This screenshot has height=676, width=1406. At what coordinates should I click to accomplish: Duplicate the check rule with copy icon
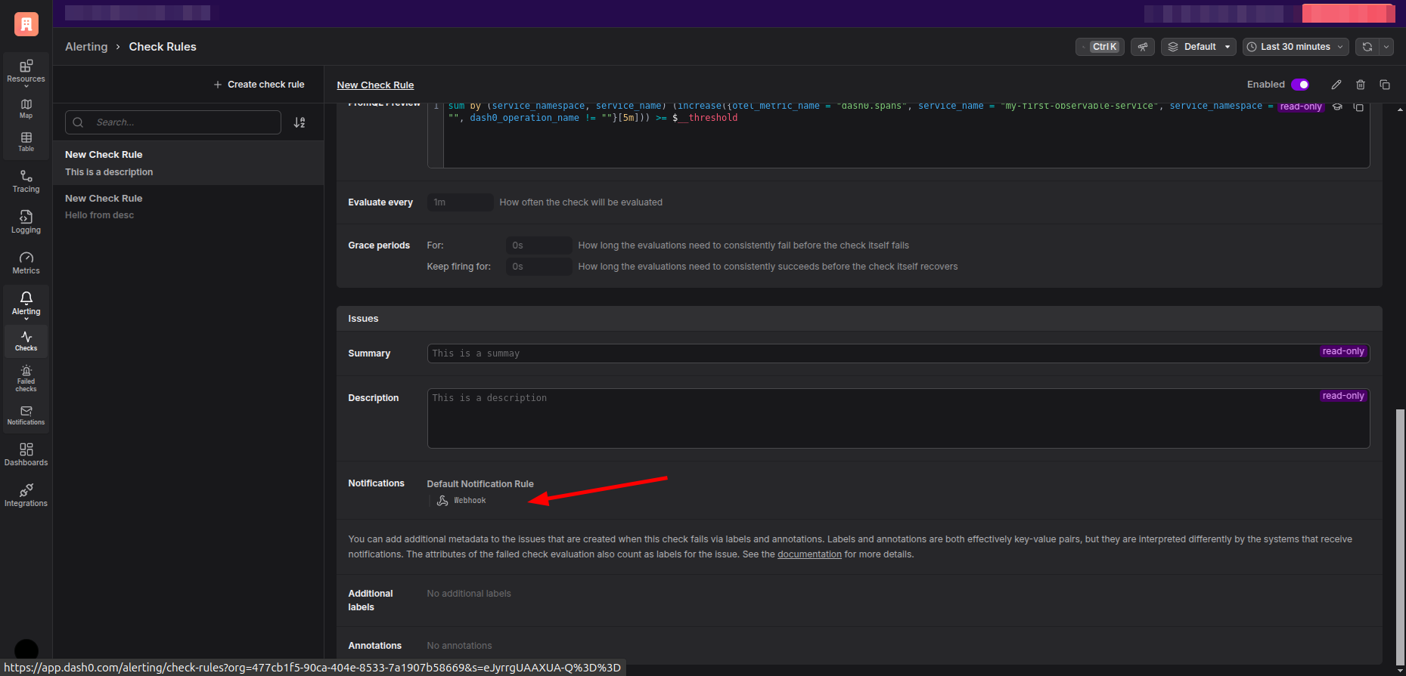pos(1385,85)
